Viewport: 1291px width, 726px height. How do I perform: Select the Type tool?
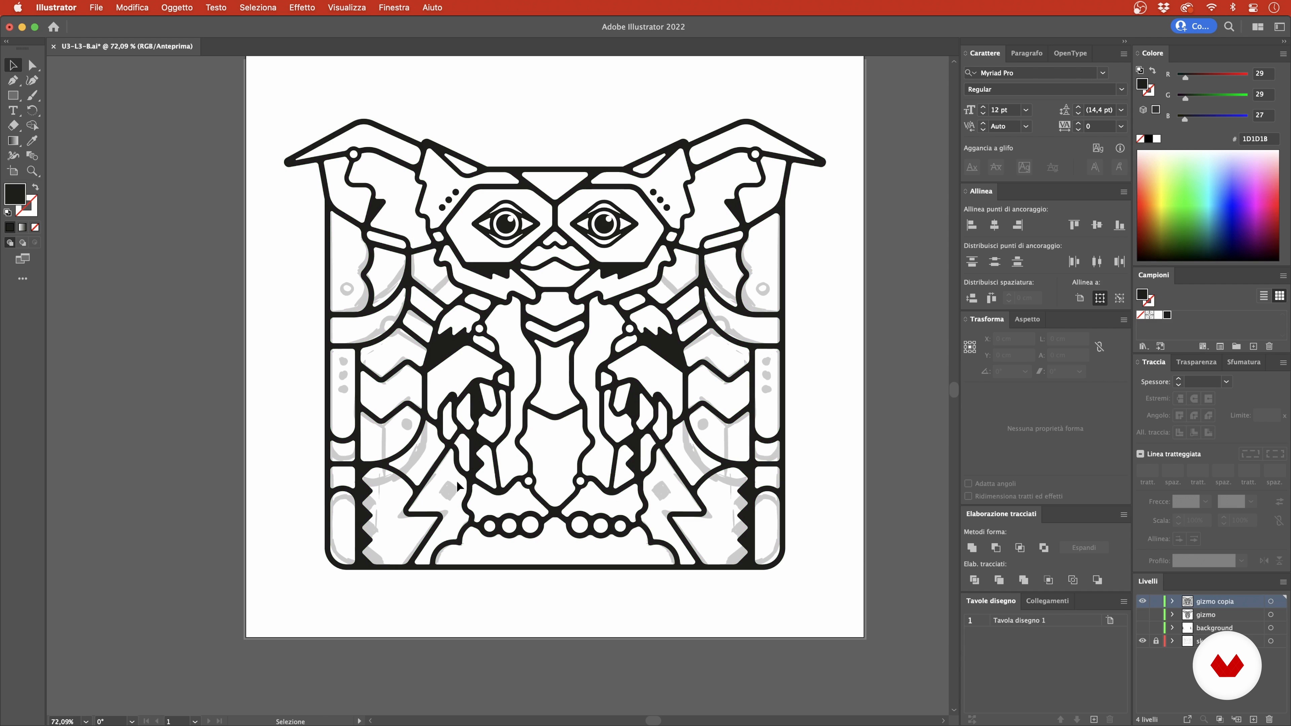[13, 110]
